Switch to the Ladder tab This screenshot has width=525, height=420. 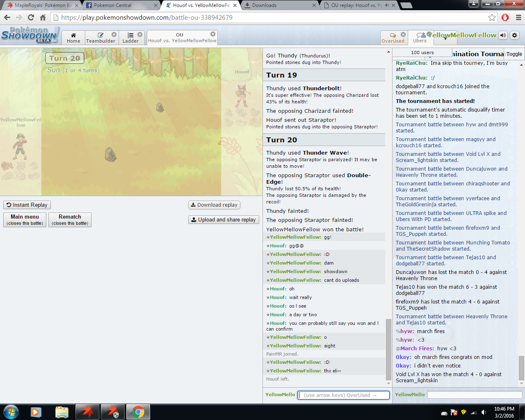tap(130, 38)
